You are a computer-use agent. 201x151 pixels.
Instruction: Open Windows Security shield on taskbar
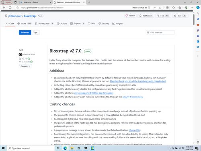pyautogui.click(x=86, y=148)
